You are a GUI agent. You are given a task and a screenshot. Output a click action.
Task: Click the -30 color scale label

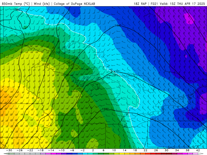pyautogui.click(x=9, y=150)
